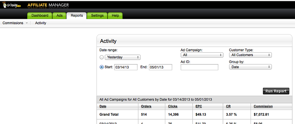Select the Start date radio button
This screenshot has width=295, height=124.
coord(102,67)
